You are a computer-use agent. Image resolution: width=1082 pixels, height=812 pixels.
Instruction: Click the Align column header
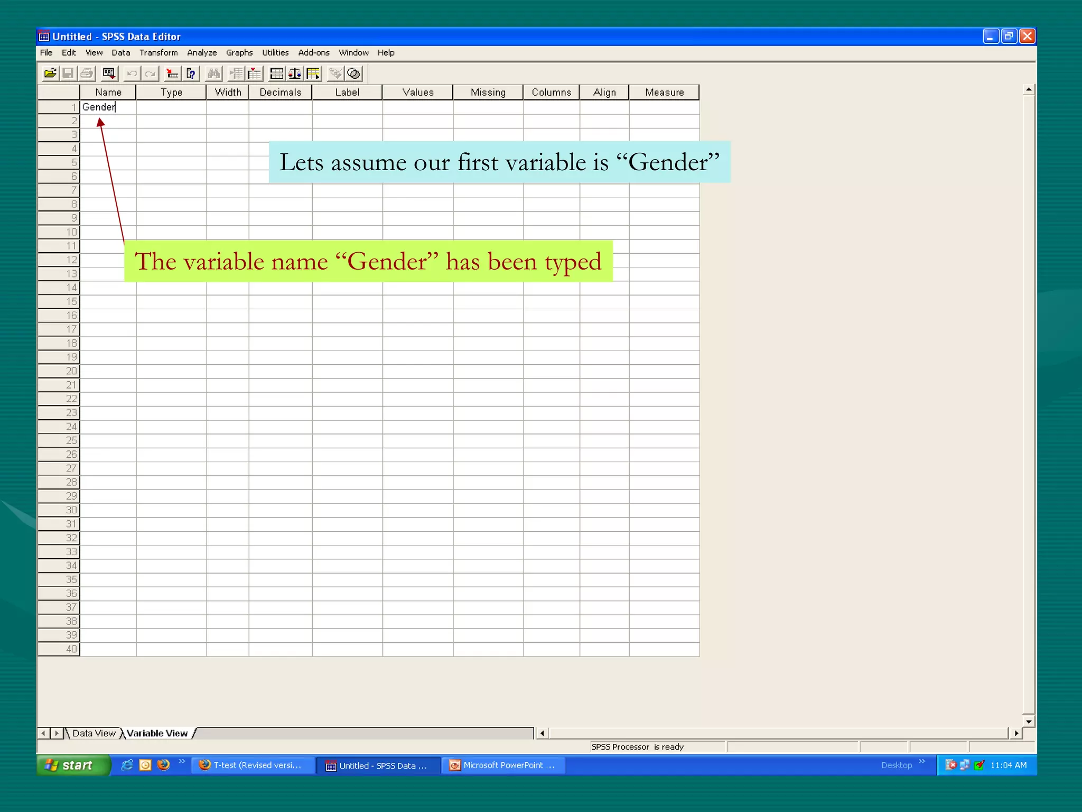click(604, 92)
